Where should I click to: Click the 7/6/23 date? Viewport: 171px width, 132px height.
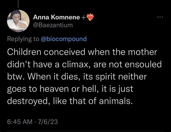pos(48,122)
